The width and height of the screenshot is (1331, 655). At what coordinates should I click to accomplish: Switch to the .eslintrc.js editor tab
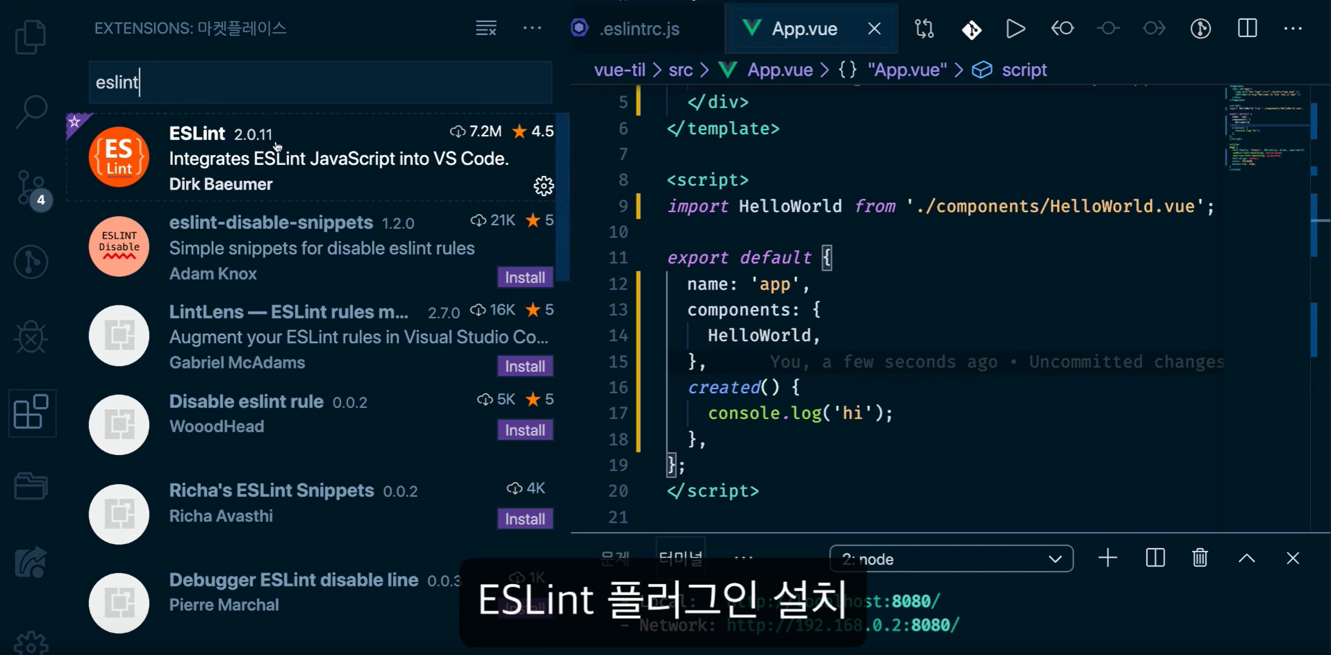[639, 29]
